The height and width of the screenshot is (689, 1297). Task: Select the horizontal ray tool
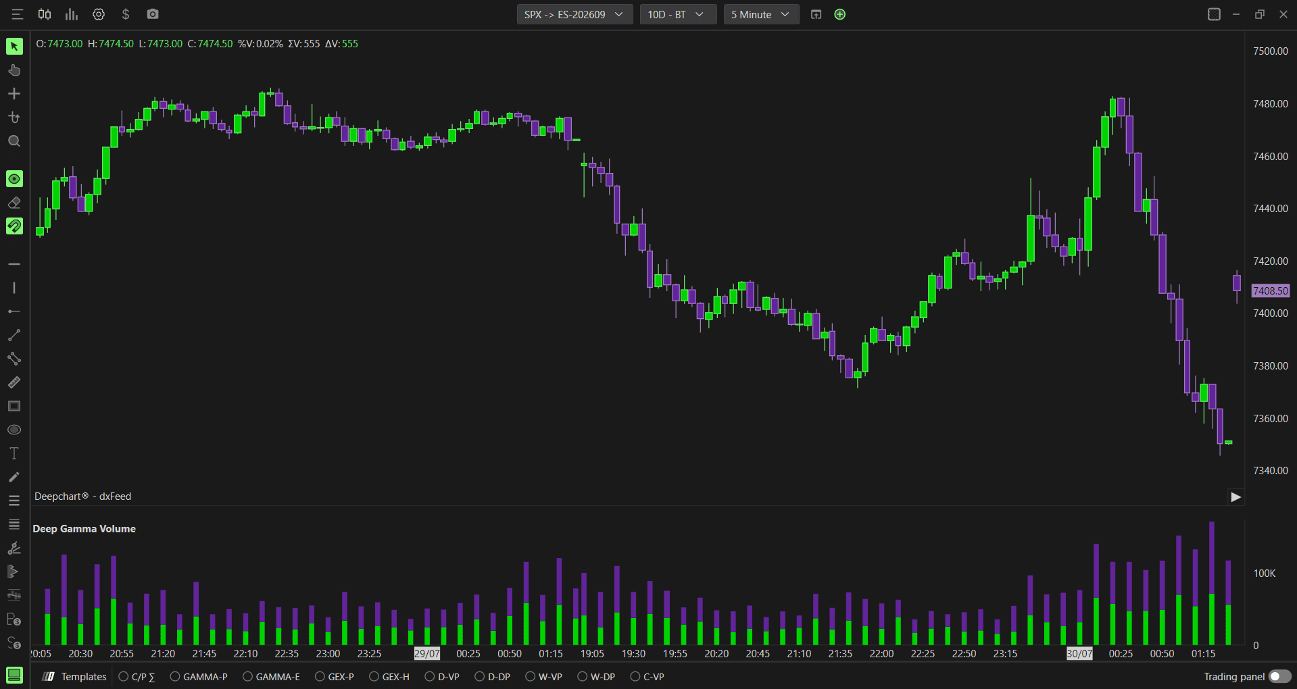click(14, 311)
